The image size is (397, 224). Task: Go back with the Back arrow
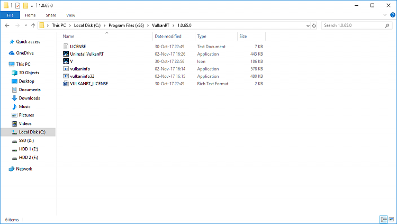pos(7,25)
